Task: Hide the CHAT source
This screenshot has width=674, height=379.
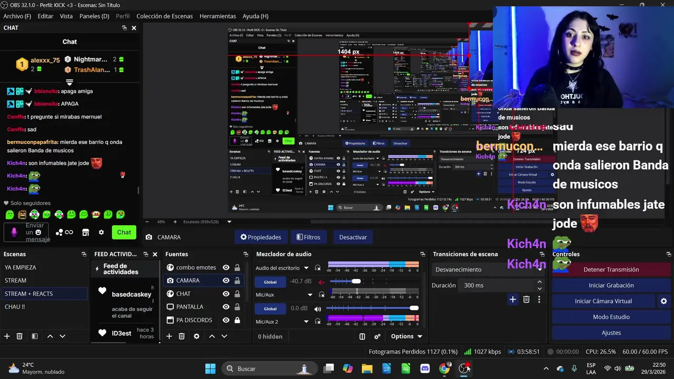Action: 226,294
